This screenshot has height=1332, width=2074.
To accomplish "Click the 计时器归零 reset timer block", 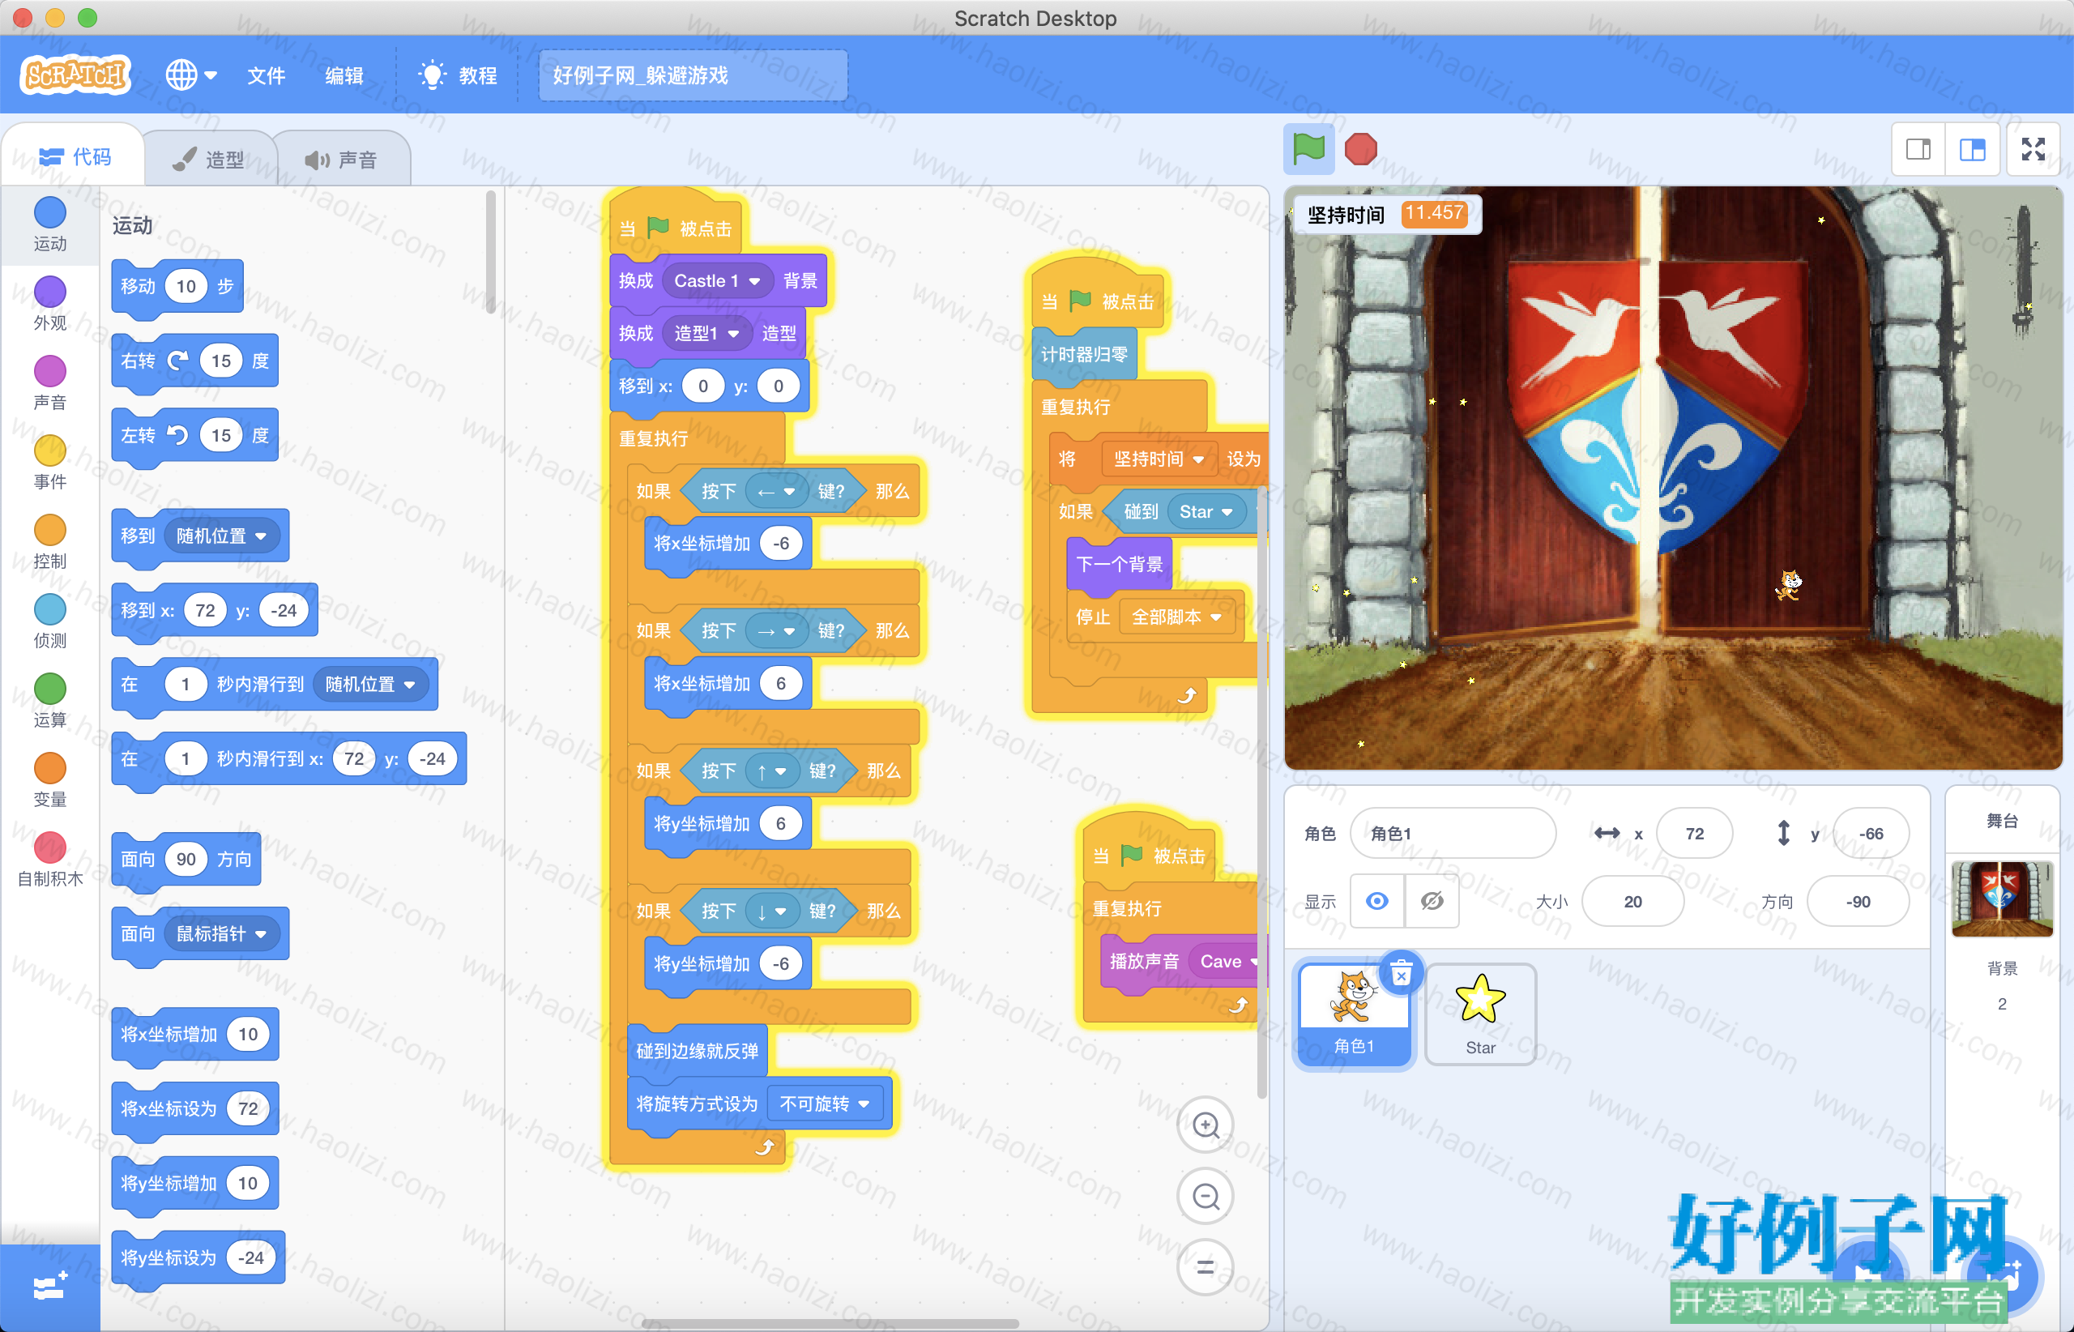I will [x=1085, y=355].
